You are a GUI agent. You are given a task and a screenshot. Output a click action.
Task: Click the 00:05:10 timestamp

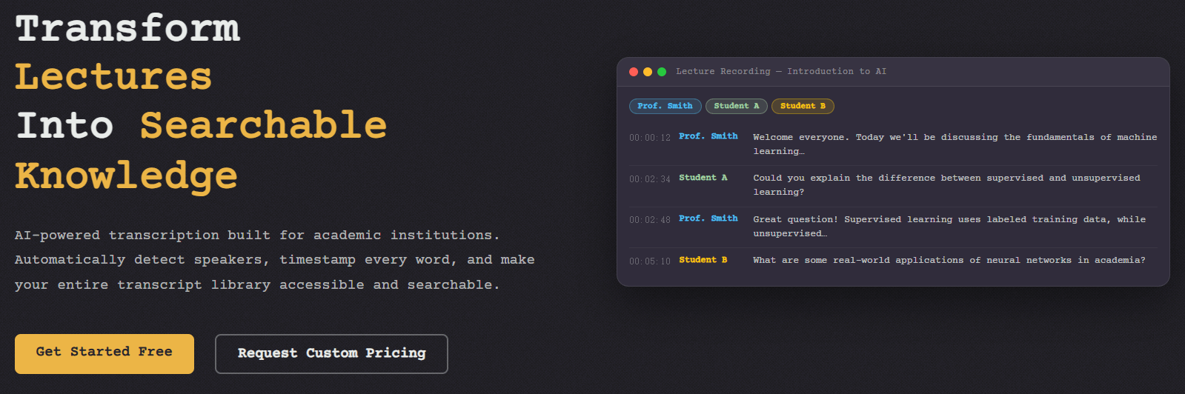(x=650, y=261)
